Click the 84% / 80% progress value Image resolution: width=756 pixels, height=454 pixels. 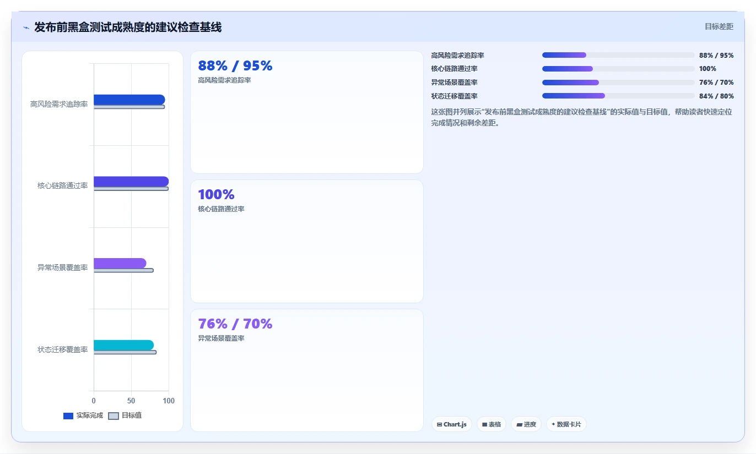[716, 96]
